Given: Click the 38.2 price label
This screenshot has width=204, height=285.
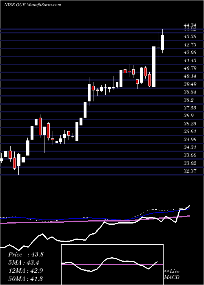Looking at the screenshot, I should (188, 100).
